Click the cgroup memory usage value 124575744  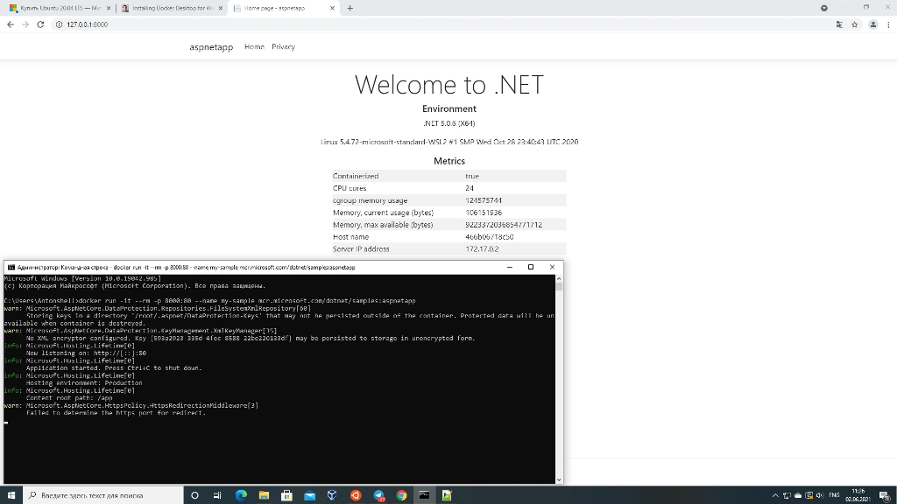click(x=484, y=200)
